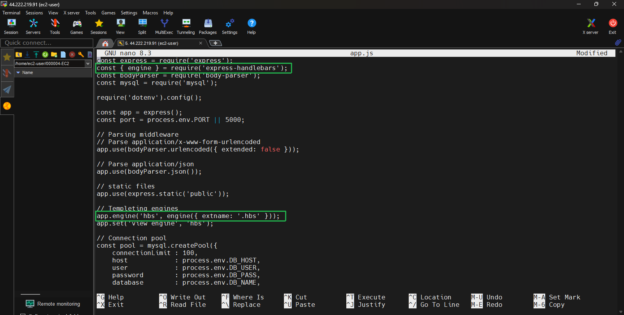Open the home tab
This screenshot has width=624, height=315.
[105, 43]
